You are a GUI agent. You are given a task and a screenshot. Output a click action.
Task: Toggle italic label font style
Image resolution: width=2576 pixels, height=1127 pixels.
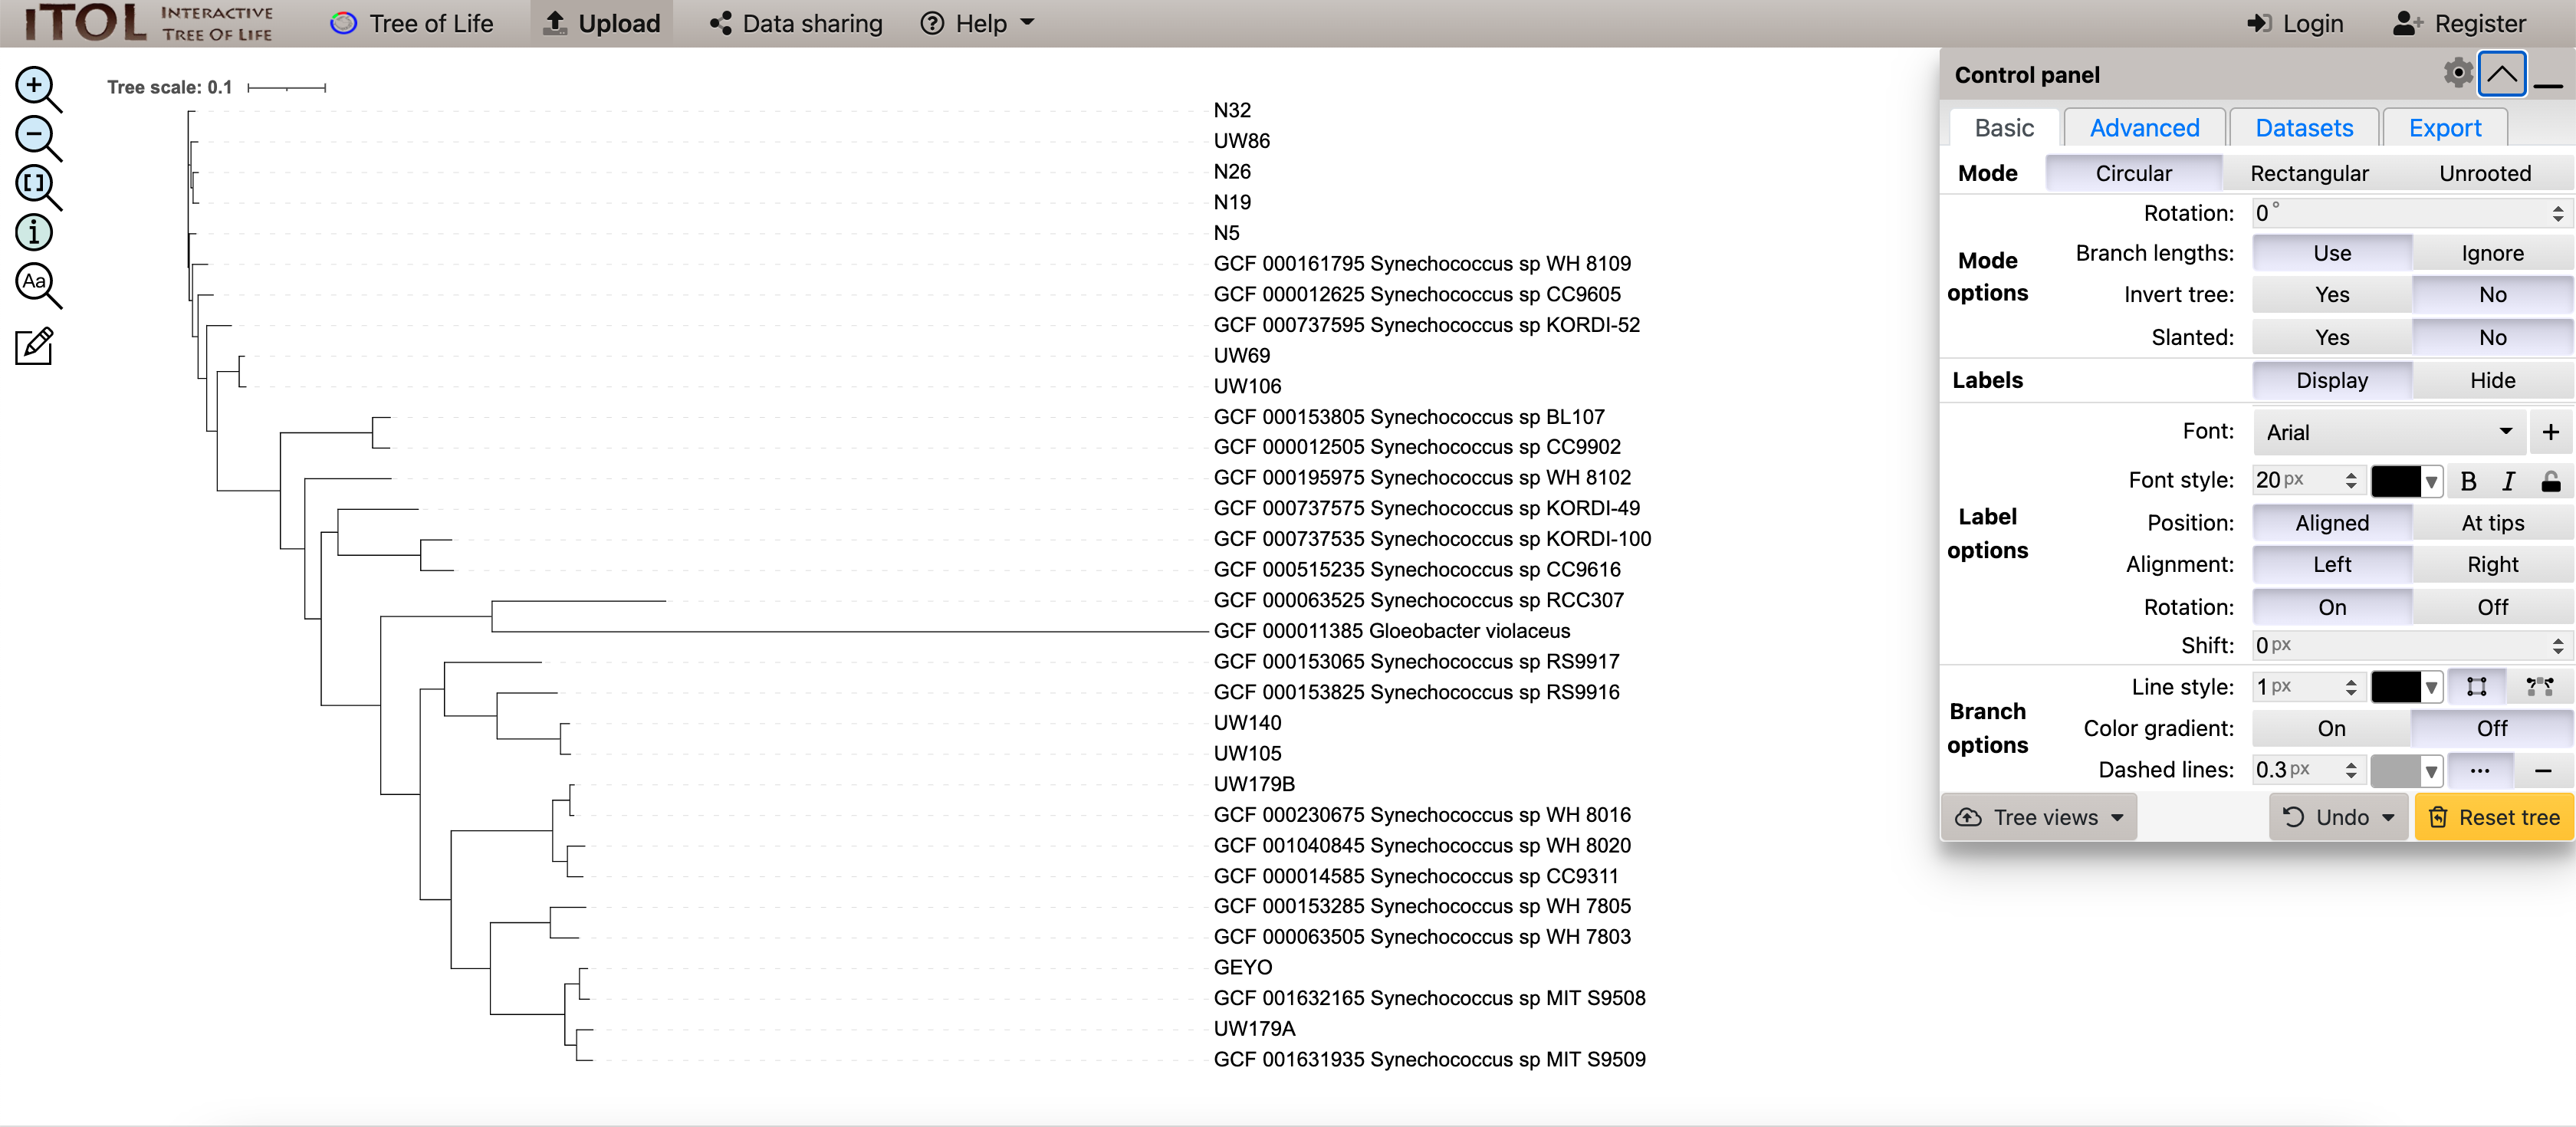tap(2508, 482)
